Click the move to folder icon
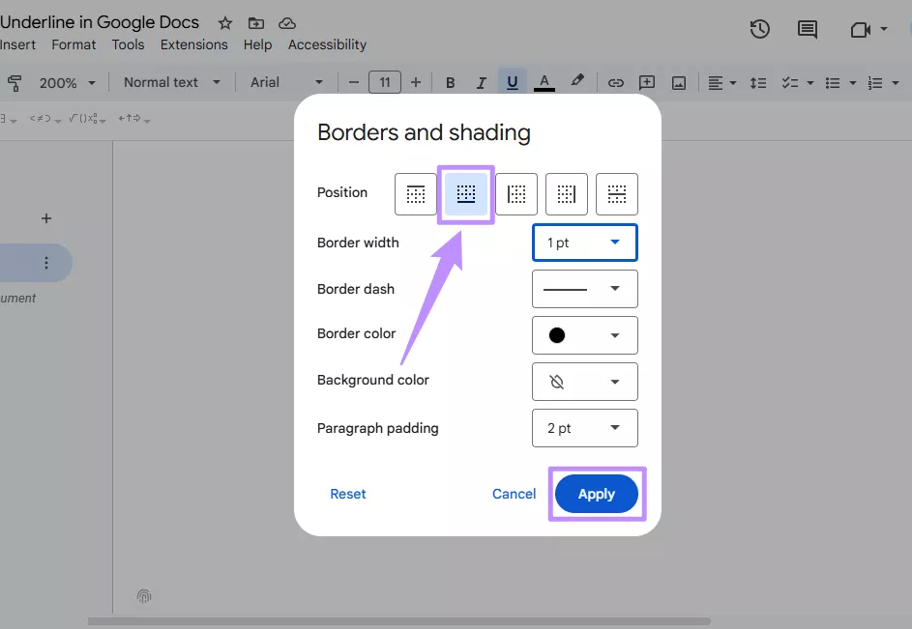The image size is (912, 629). pos(255,23)
